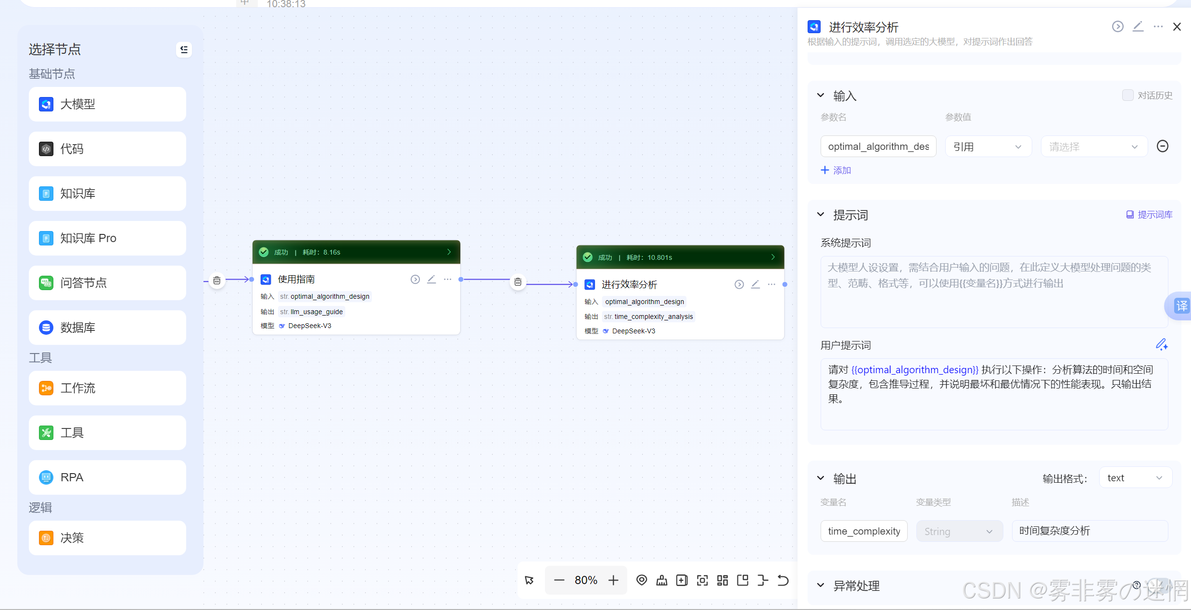Select the 知识库 Pro node item
Image resolution: width=1191 pixels, height=610 pixels.
[107, 238]
